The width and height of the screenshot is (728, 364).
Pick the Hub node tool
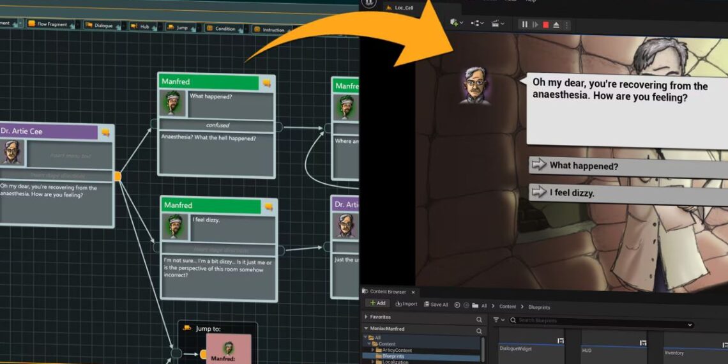click(144, 26)
